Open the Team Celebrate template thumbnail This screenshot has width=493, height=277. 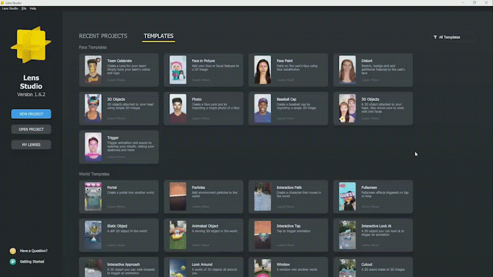(93, 70)
